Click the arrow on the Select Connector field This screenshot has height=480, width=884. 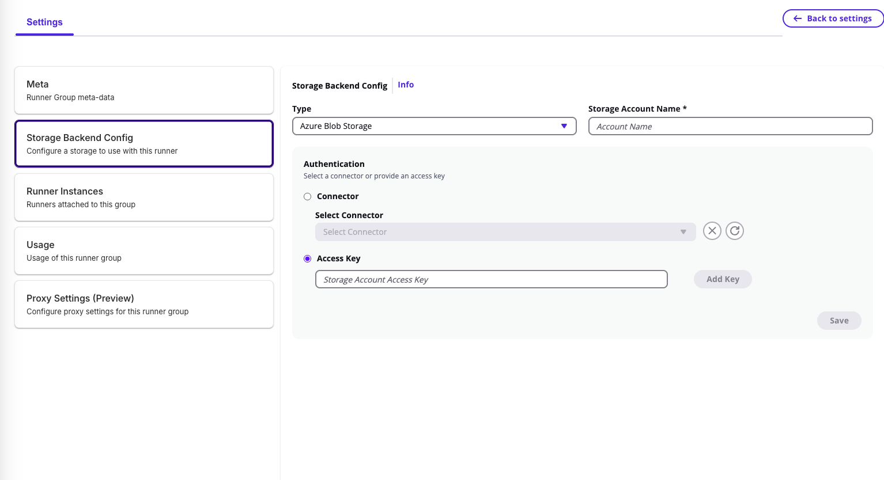(x=683, y=232)
